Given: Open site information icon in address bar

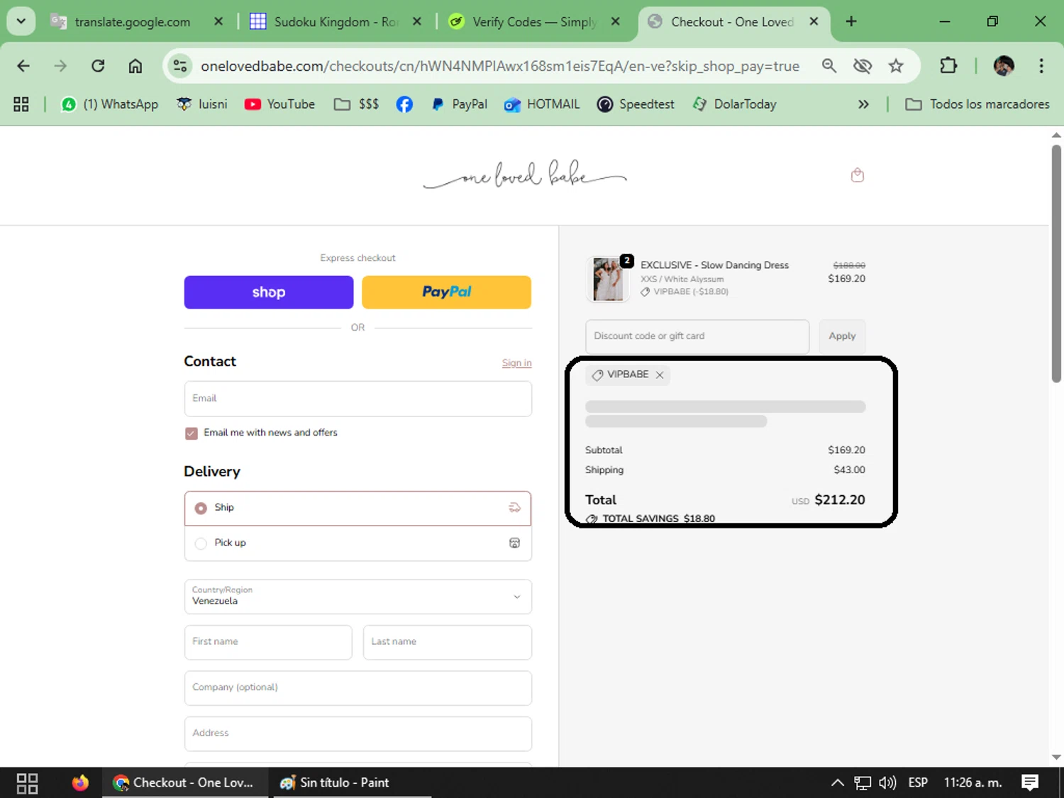Looking at the screenshot, I should coord(180,66).
